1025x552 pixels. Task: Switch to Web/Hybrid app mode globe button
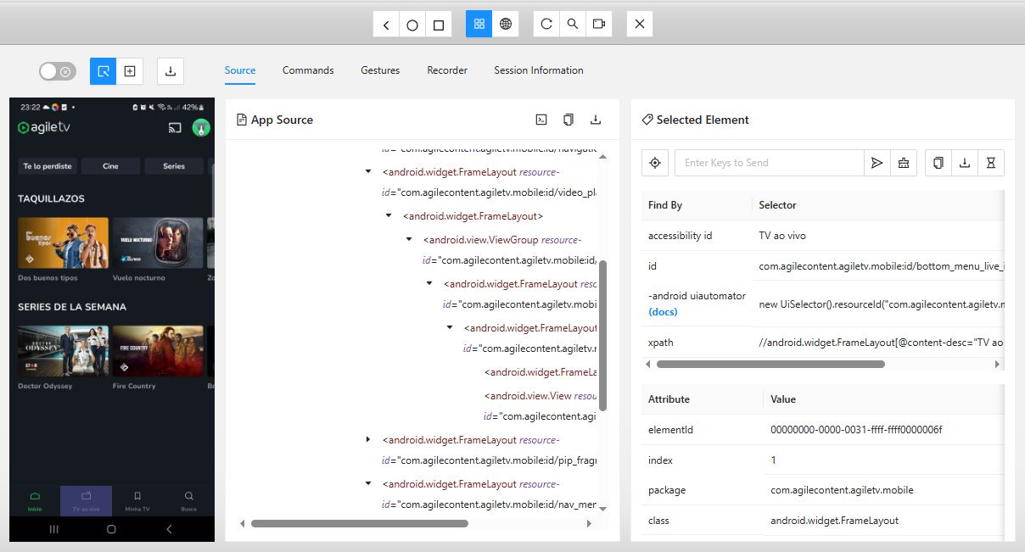click(x=506, y=25)
